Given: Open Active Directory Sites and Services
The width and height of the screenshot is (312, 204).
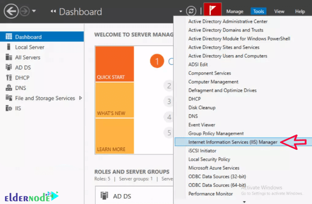Looking at the screenshot, I should [x=224, y=47].
